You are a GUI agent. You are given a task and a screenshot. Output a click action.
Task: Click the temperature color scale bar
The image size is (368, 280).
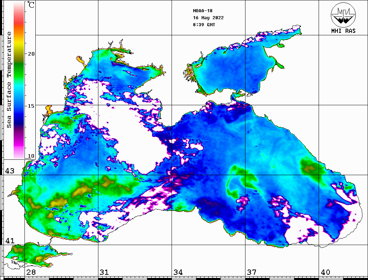(x=19, y=80)
